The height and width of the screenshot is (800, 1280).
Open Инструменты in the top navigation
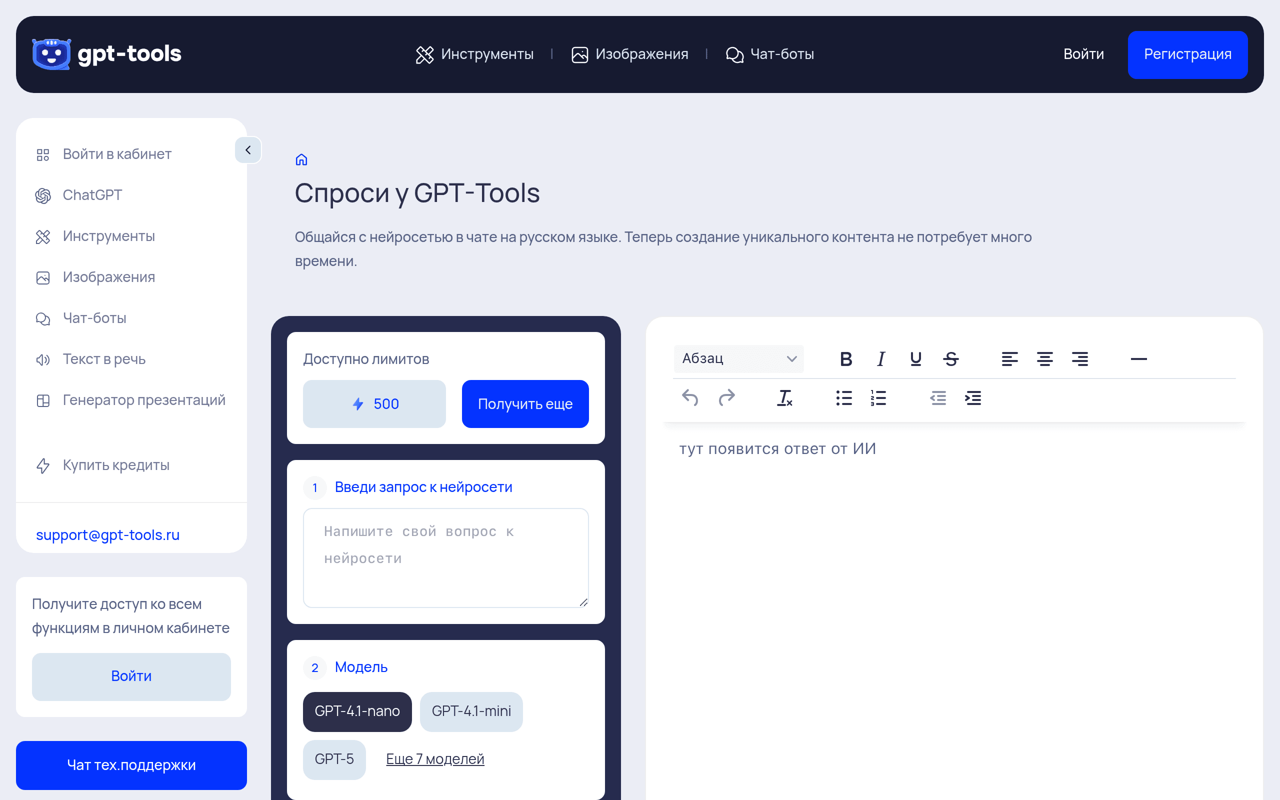point(474,54)
